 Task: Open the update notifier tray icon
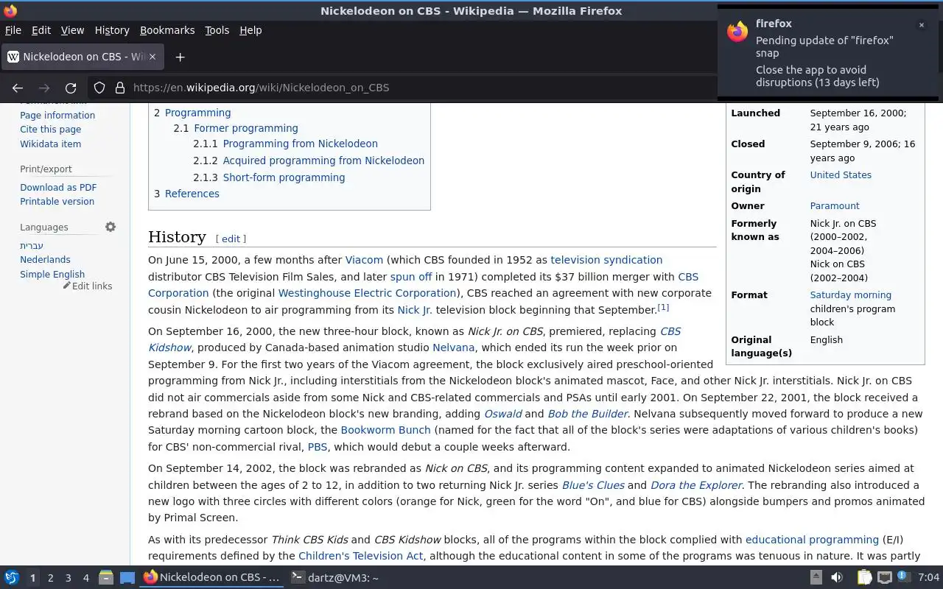(x=903, y=577)
